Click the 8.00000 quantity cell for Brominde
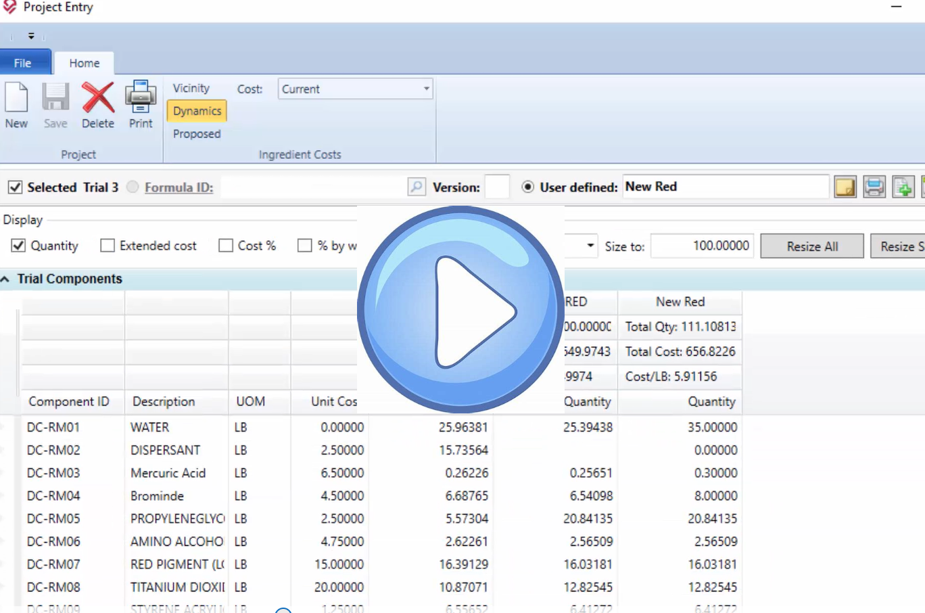 pos(680,496)
